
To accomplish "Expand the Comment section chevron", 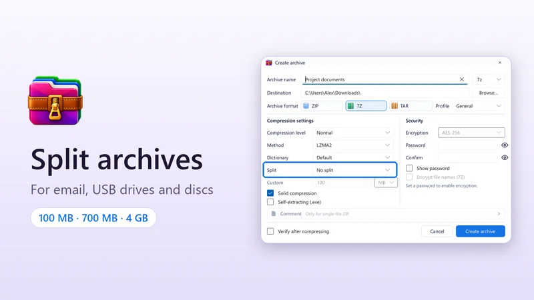I will [499, 213].
